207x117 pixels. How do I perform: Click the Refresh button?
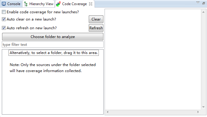pos(96,28)
